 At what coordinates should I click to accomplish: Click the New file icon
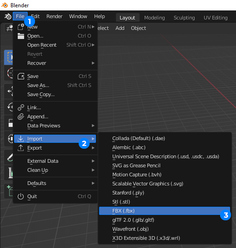(x=21, y=27)
